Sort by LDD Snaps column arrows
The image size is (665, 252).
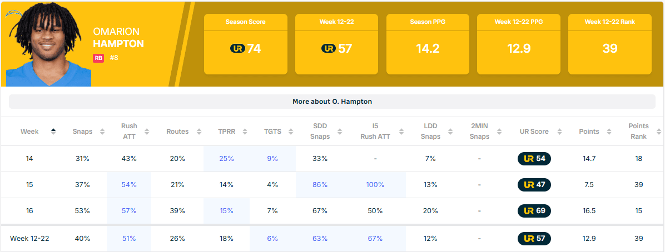coord(450,132)
